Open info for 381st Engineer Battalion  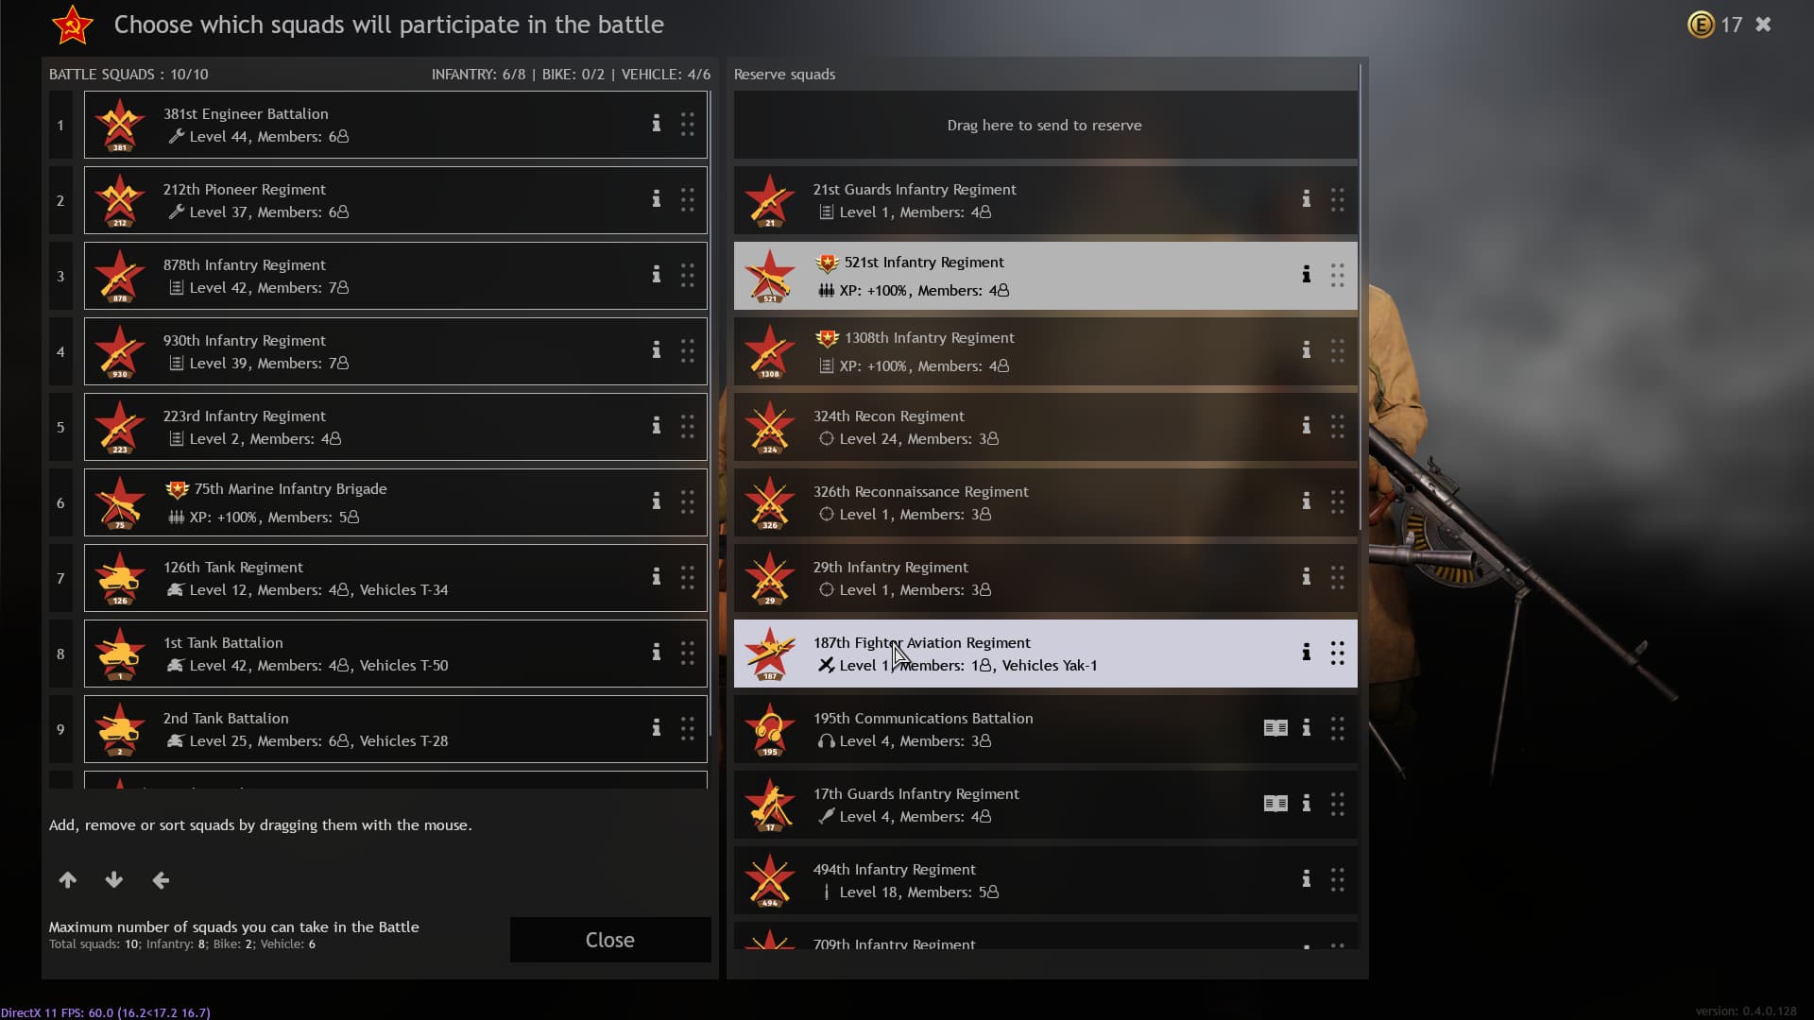(x=656, y=124)
